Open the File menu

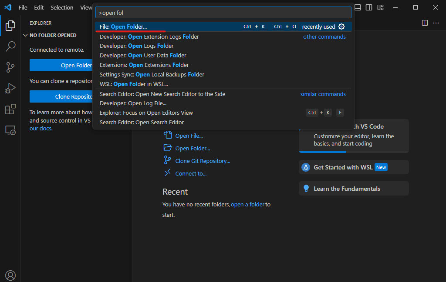23,8
